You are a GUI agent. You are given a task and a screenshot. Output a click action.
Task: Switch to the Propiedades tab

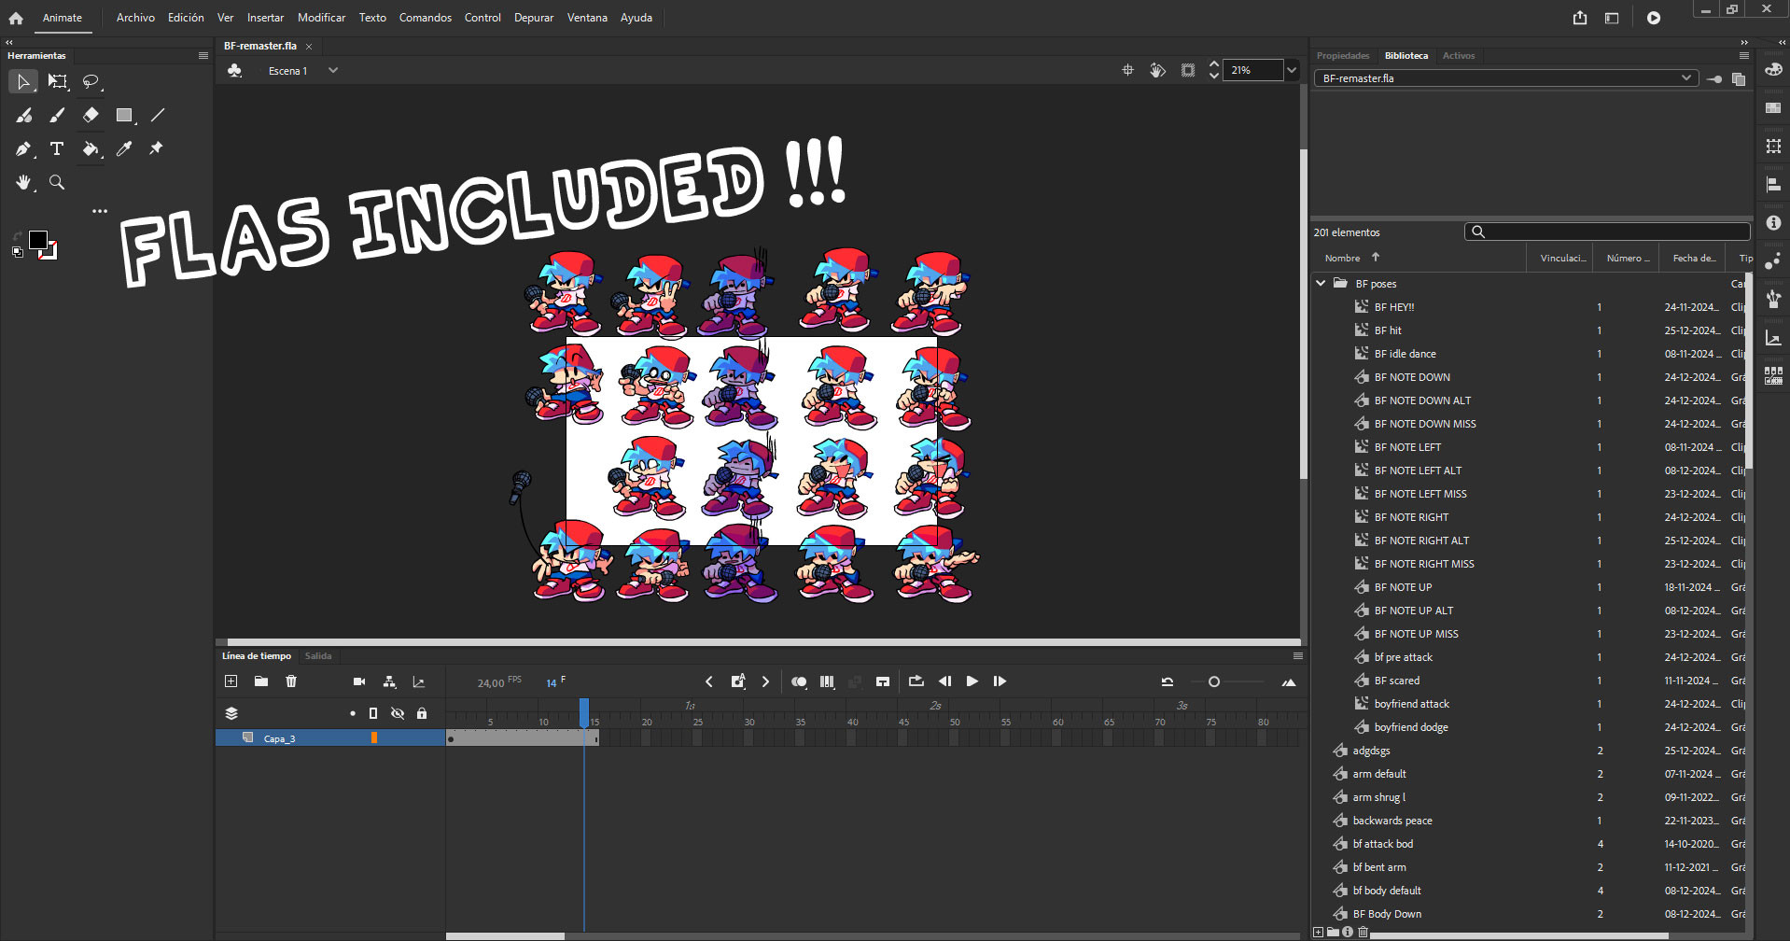pos(1342,56)
